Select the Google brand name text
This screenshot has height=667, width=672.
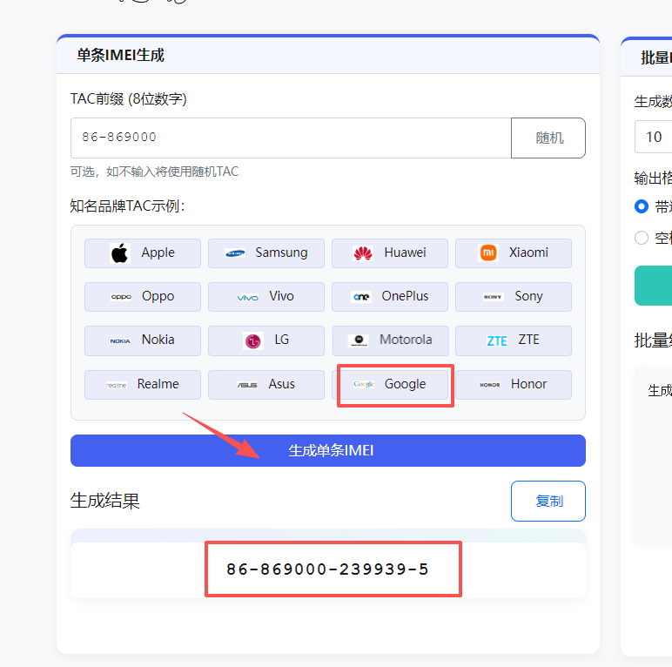[405, 384]
